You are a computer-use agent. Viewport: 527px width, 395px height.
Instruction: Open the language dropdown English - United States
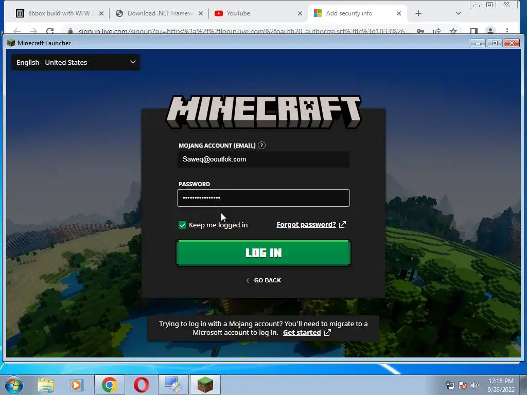pos(76,62)
